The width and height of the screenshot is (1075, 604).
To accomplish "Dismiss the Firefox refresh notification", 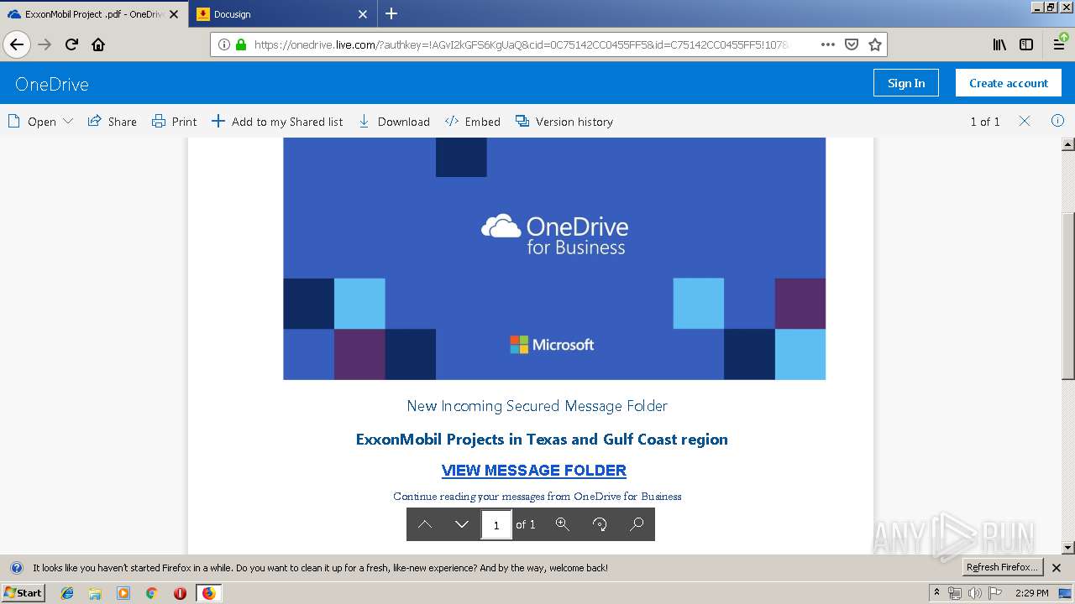I will 1057,568.
